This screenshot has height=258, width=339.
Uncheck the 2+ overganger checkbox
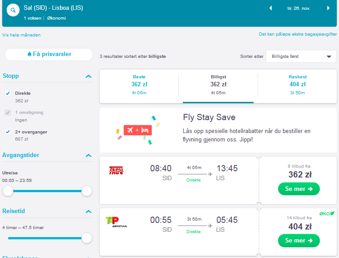[x=8, y=132]
